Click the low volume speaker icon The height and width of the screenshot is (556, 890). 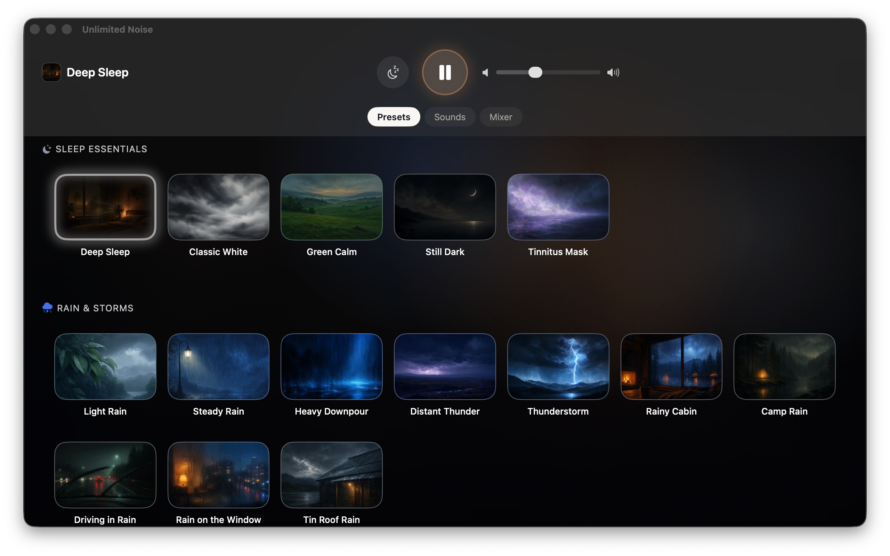pyautogui.click(x=485, y=72)
